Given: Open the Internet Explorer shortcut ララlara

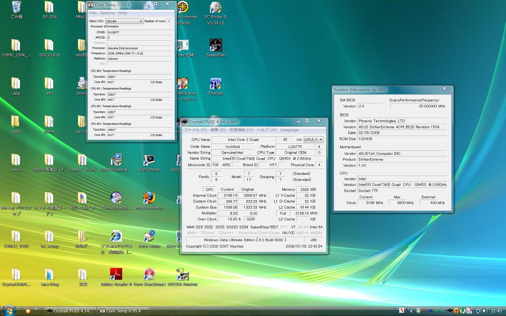Looking at the screenshot, I should pos(116,241).
